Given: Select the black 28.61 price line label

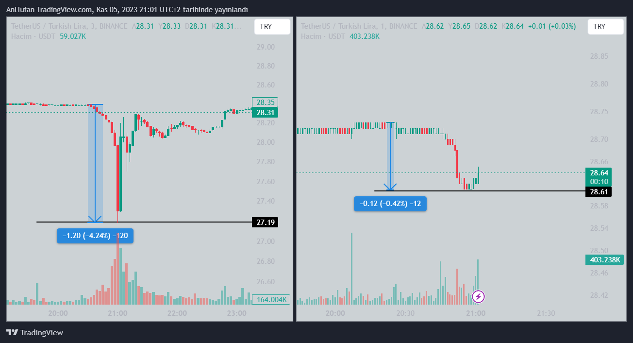Looking at the screenshot, I should (x=599, y=191).
